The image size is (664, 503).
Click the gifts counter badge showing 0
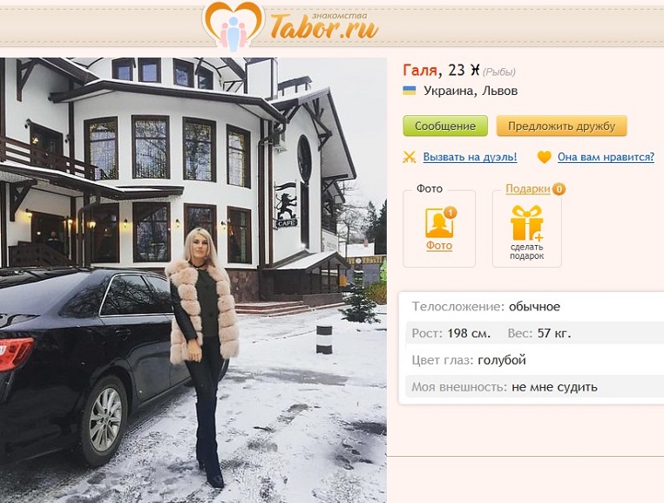[x=559, y=188]
